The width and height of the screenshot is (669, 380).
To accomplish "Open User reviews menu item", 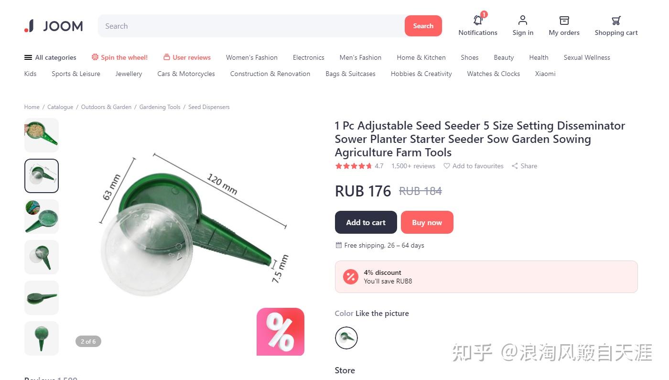I will pos(187,57).
